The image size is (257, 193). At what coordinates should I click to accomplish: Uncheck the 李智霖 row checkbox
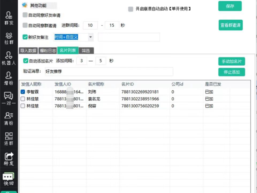(x=23, y=92)
